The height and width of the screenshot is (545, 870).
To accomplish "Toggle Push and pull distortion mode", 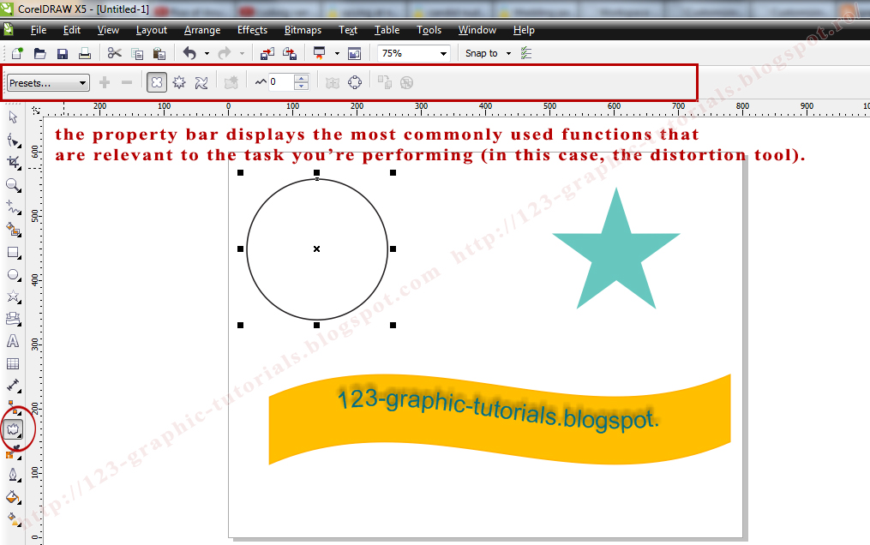I will (x=156, y=81).
